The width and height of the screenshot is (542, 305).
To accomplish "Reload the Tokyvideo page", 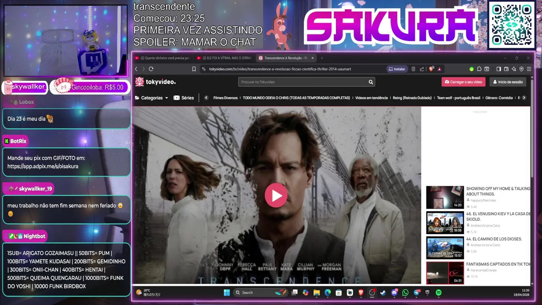I will click(151, 69).
